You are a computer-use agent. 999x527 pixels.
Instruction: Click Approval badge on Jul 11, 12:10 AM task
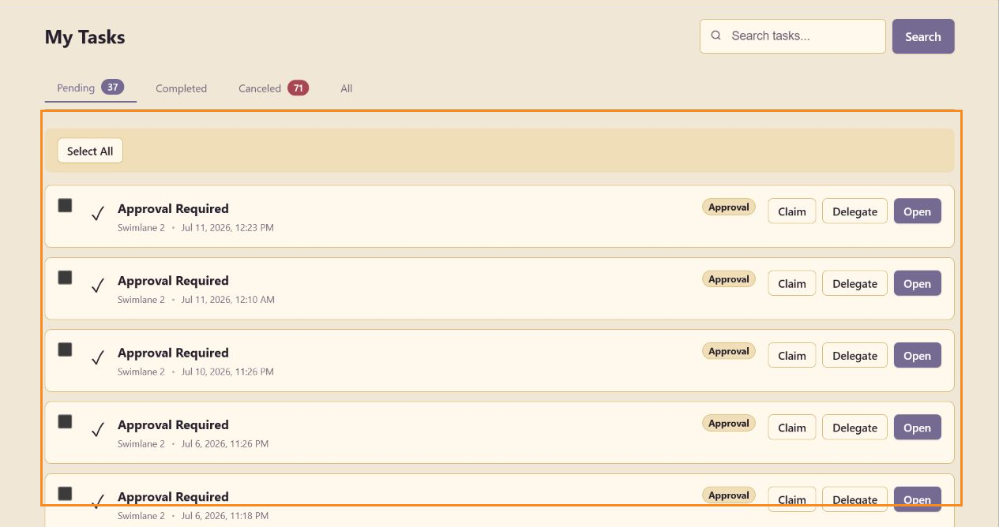click(729, 279)
